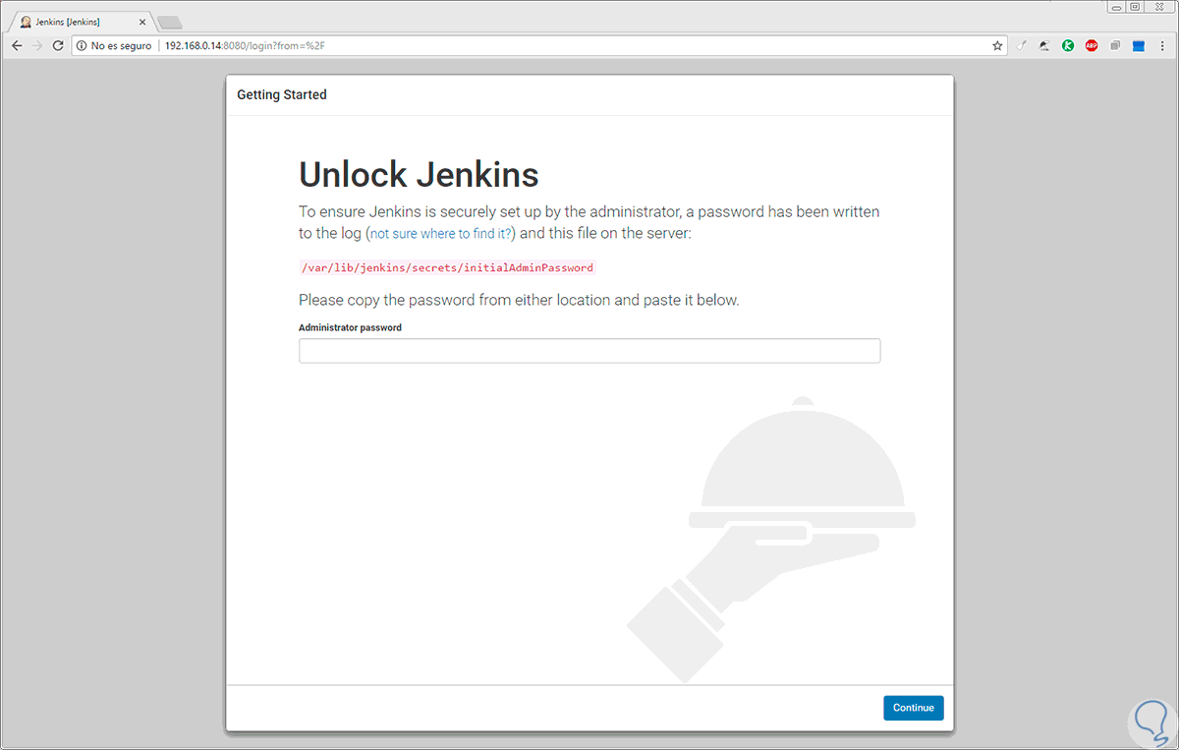
Task: Click the site info icon beside 'No es seguro'
Action: click(x=82, y=45)
